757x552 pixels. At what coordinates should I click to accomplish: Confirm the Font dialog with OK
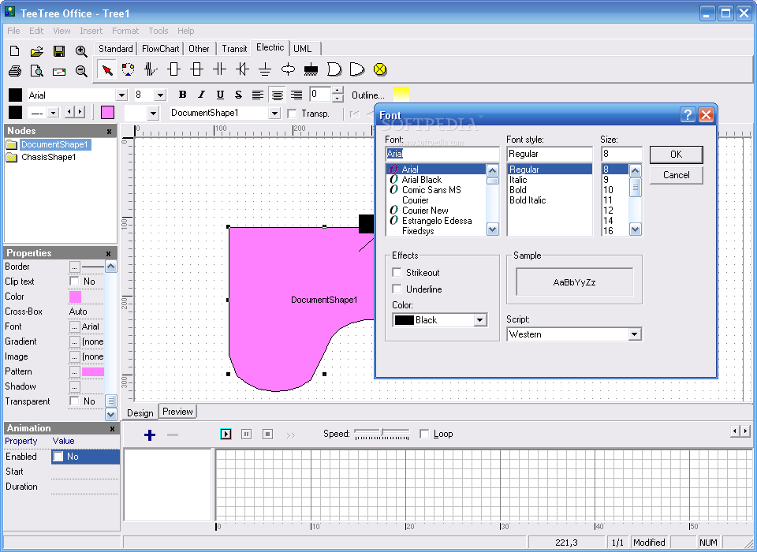[x=676, y=154]
